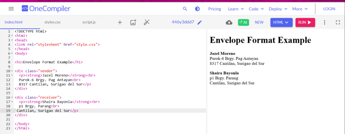Enter fullscreen mode icon
Image resolution: width=345 pixels, height=134 pixels.
(338, 22)
